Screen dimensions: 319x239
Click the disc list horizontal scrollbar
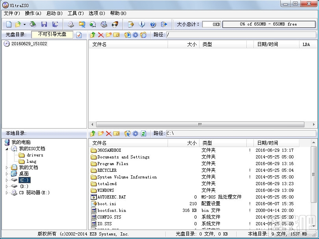(x=200, y=124)
